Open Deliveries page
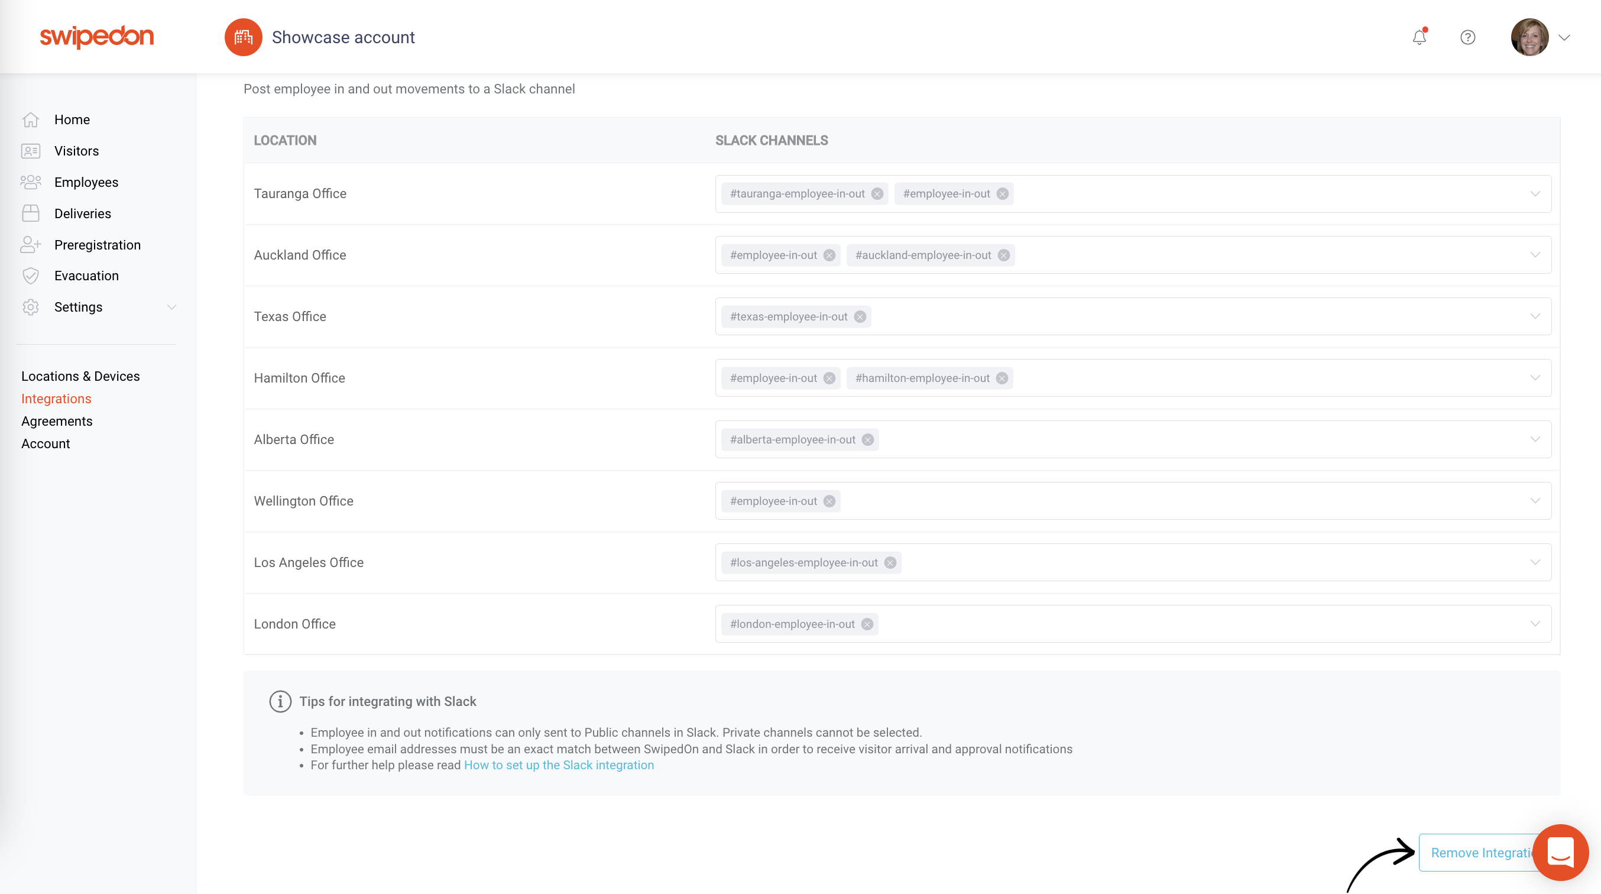The height and width of the screenshot is (894, 1601). (83, 213)
